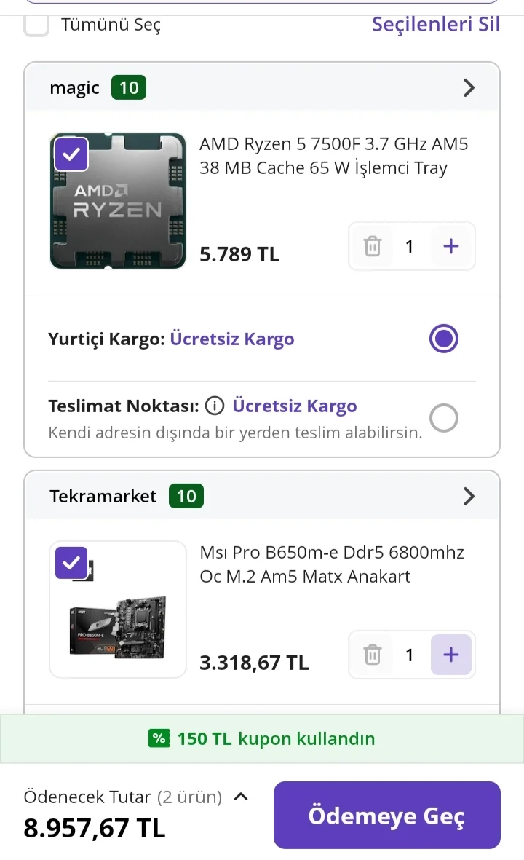Expand Ödenecek Tutar summary arrow
The width and height of the screenshot is (524, 860).
click(240, 797)
